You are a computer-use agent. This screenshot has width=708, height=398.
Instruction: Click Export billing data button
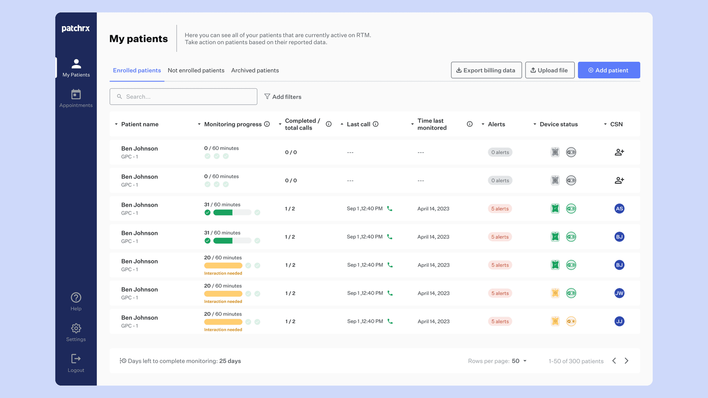[486, 70]
